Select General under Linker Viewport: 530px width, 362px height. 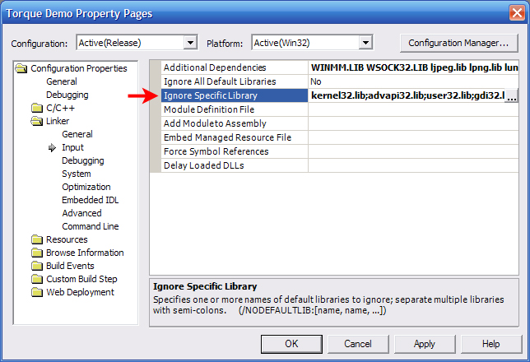pyautogui.click(x=77, y=135)
